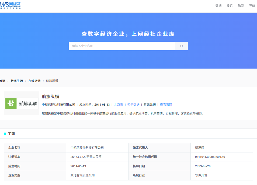Open the 查看官网 link
The image size is (257, 185).
(x=166, y=105)
